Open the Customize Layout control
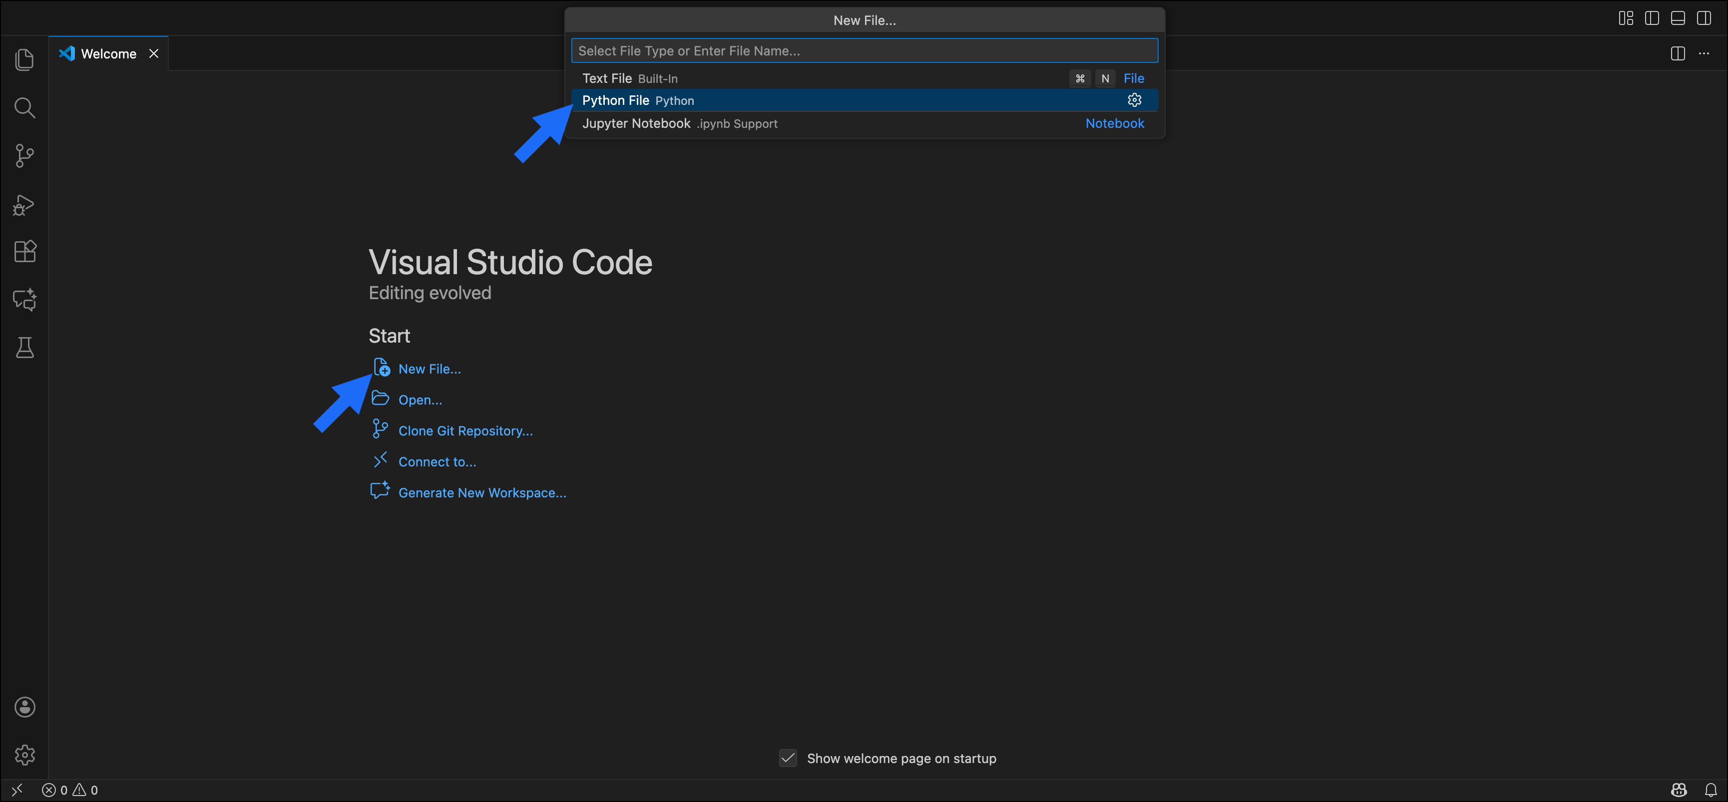 click(x=1625, y=18)
